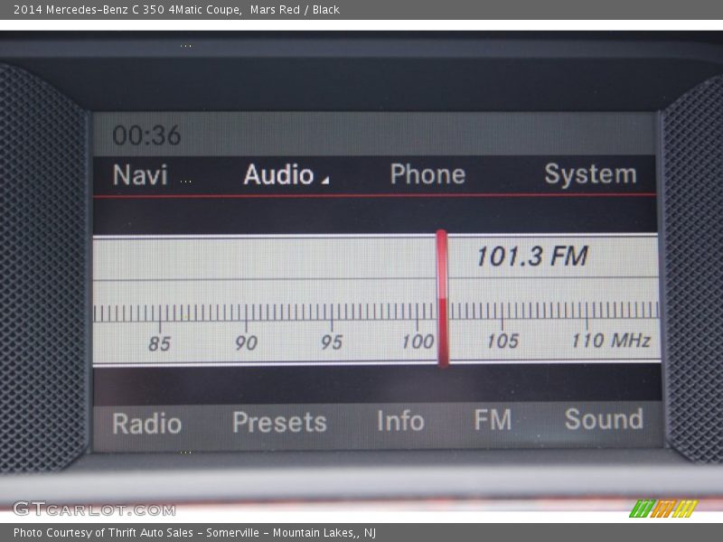Tap the 95 mark on frequency scale
This screenshot has height=542, width=723.
332,342
